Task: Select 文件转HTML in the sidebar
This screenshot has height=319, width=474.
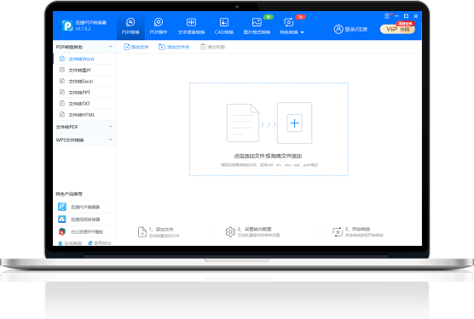Action: pos(85,115)
